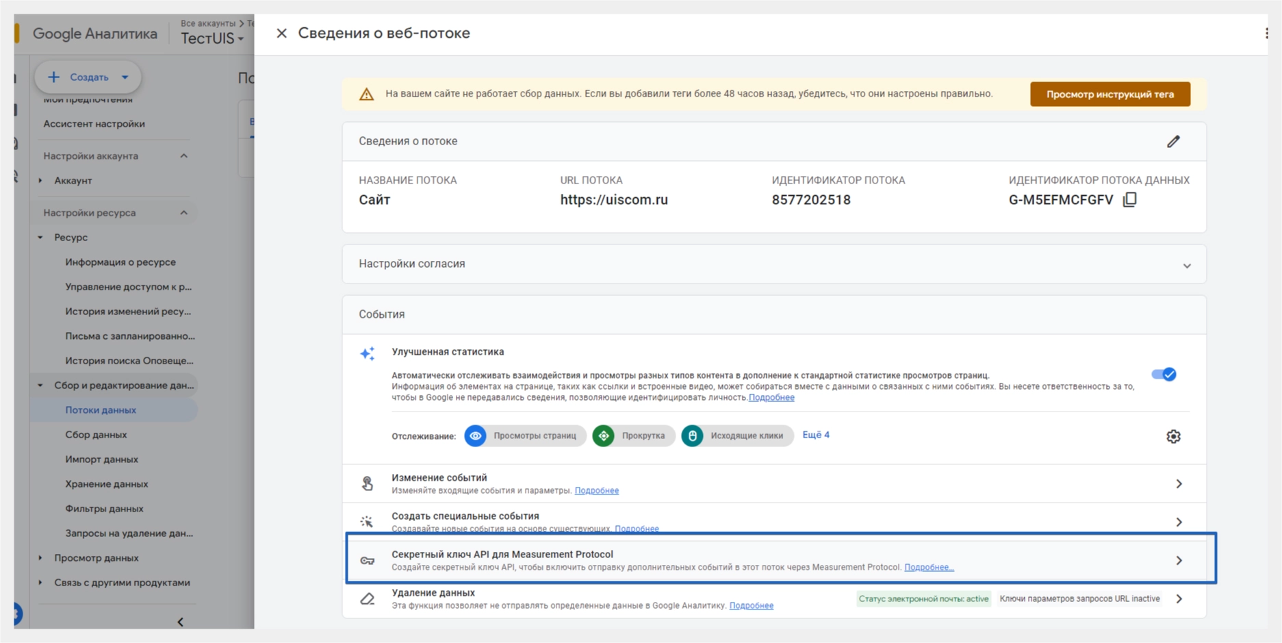The height and width of the screenshot is (643, 1282).
Task: Click the 'Все аккаунты' breadcrumb
Action: click(207, 23)
